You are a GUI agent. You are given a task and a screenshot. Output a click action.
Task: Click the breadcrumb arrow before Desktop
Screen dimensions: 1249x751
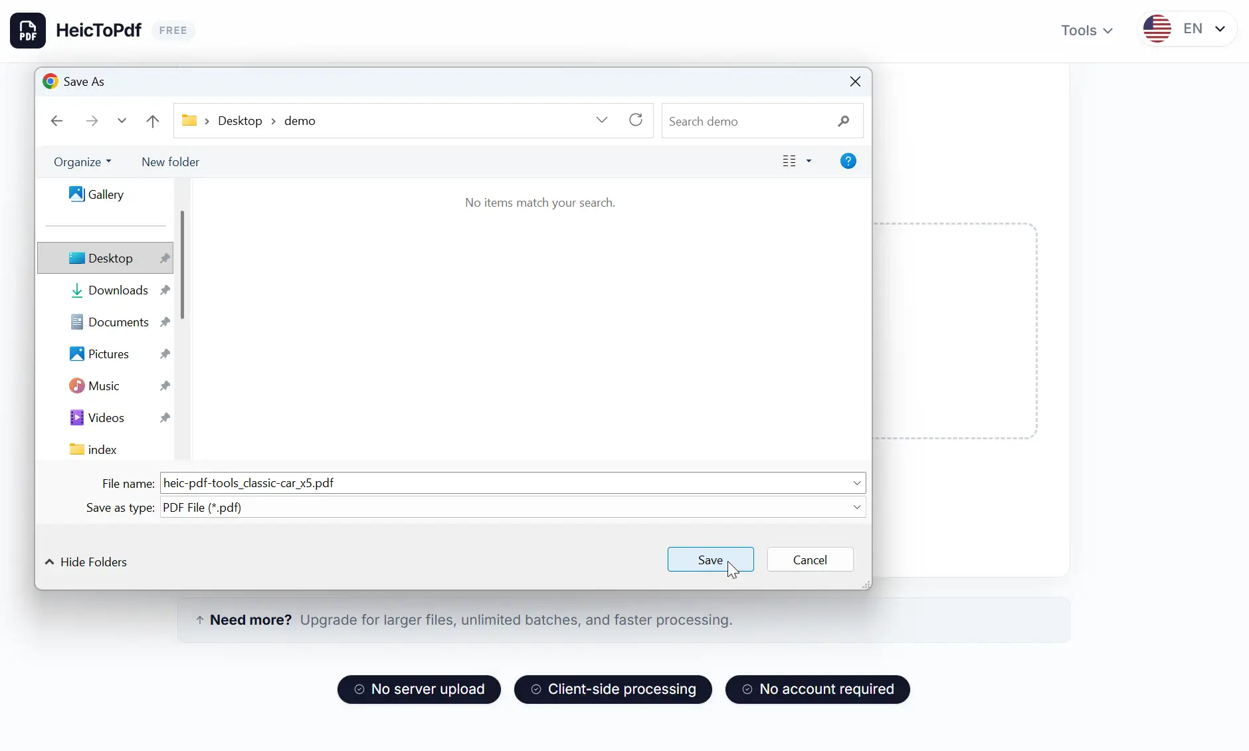tap(207, 121)
